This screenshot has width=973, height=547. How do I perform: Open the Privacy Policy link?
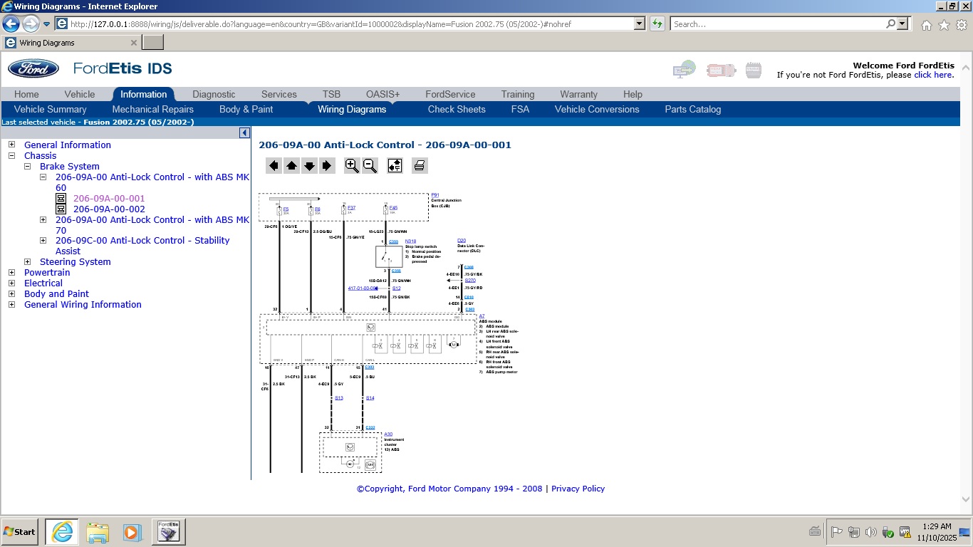[x=578, y=489]
